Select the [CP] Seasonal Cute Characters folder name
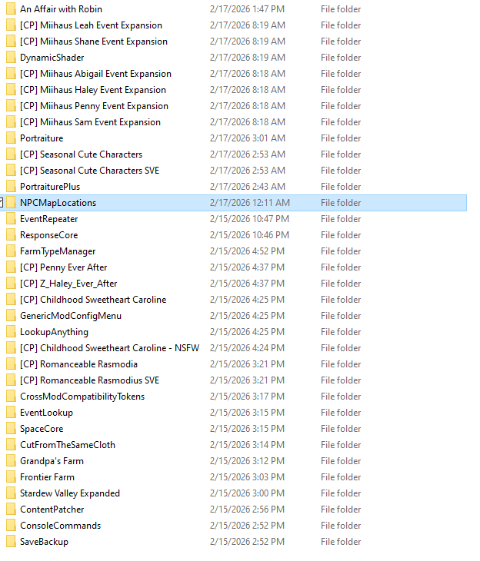The image size is (480, 561). (x=81, y=154)
